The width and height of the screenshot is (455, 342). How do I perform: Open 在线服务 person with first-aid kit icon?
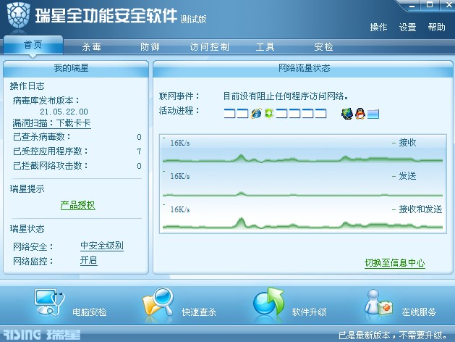(x=378, y=303)
